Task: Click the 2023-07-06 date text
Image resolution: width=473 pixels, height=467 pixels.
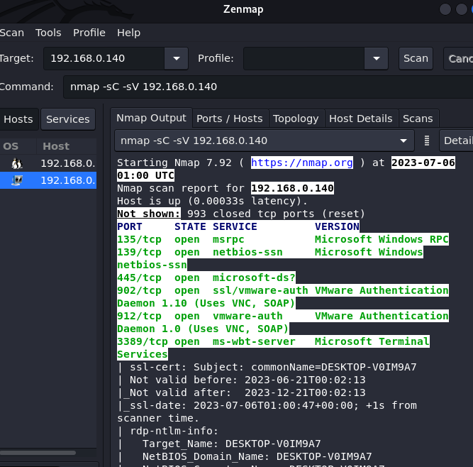Action: (423, 163)
